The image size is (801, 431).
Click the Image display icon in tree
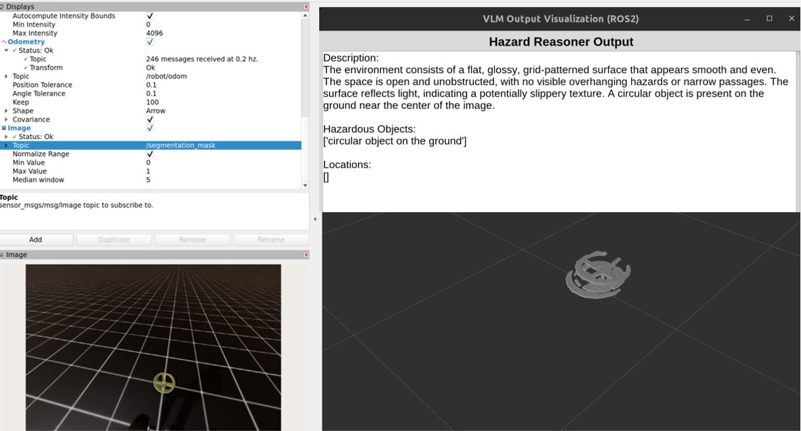4,128
